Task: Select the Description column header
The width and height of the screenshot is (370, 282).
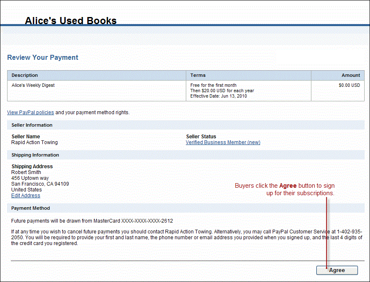Action: tap(25, 75)
